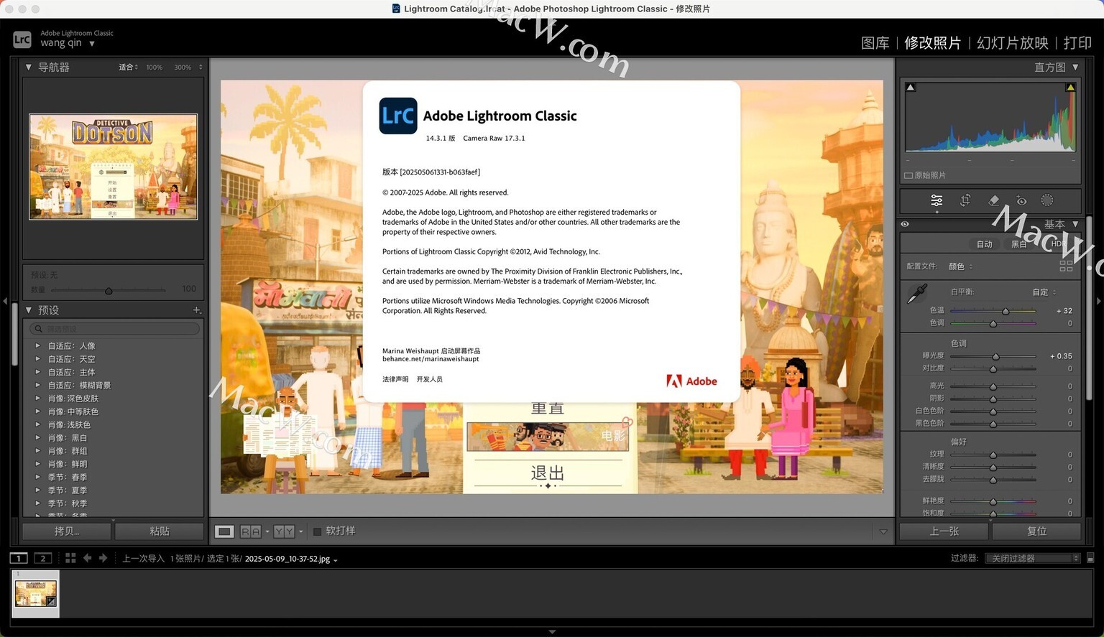Toggle highlight clipping indicator in histogram
Screen dimensions: 1104x637
1070,87
